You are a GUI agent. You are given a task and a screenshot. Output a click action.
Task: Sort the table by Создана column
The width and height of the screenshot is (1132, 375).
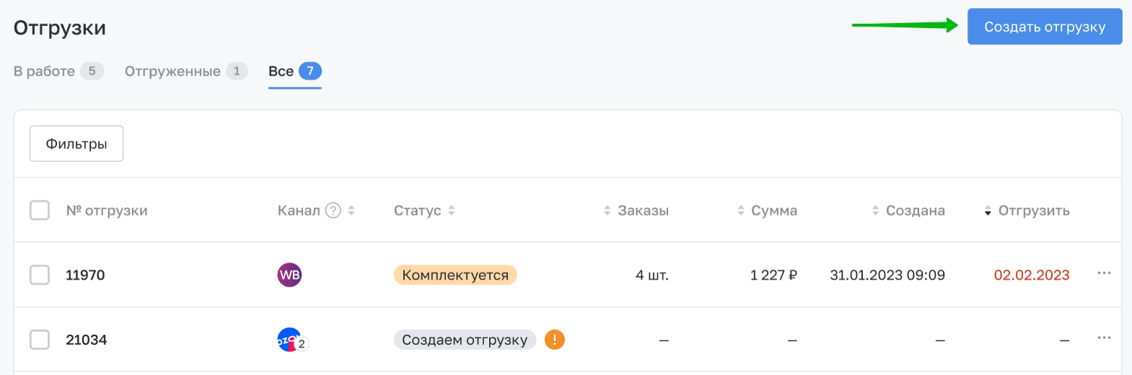click(908, 210)
